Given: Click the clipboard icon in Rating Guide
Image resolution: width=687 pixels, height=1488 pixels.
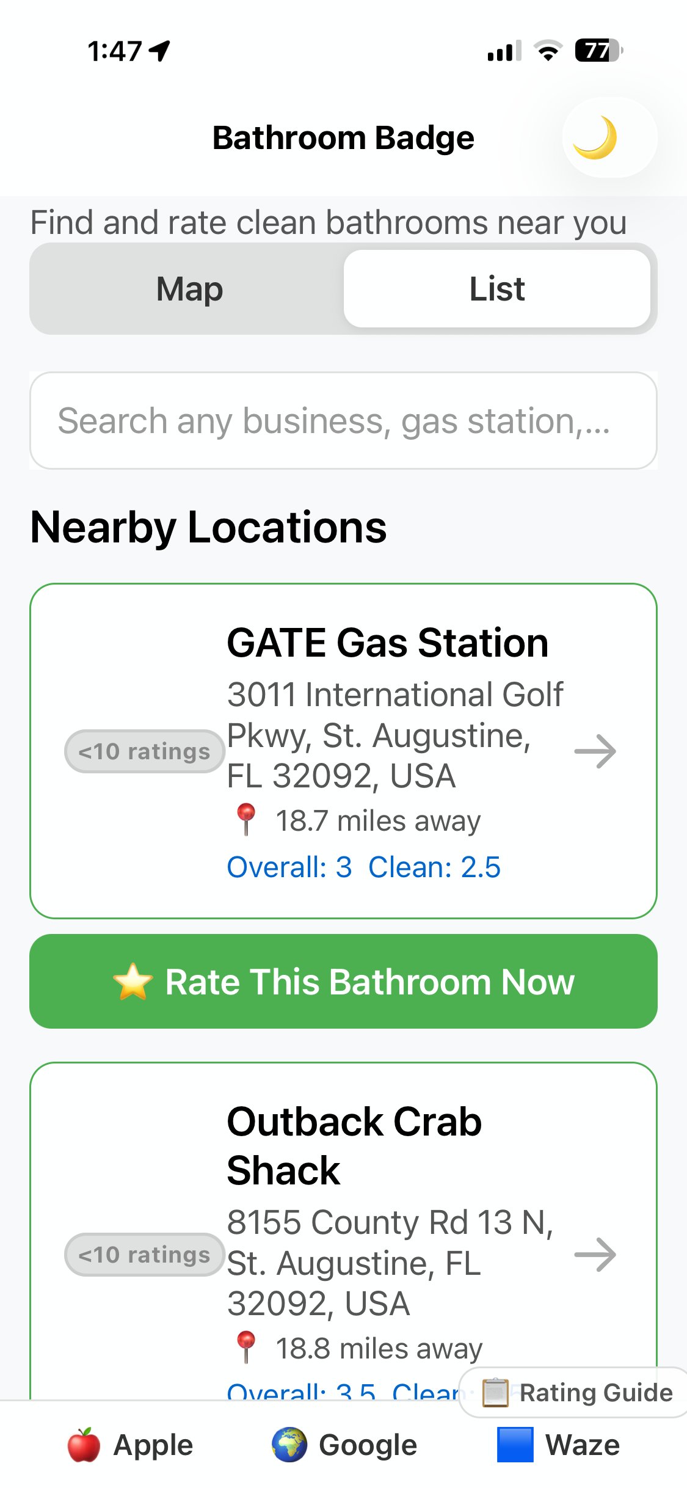Looking at the screenshot, I should (495, 1393).
